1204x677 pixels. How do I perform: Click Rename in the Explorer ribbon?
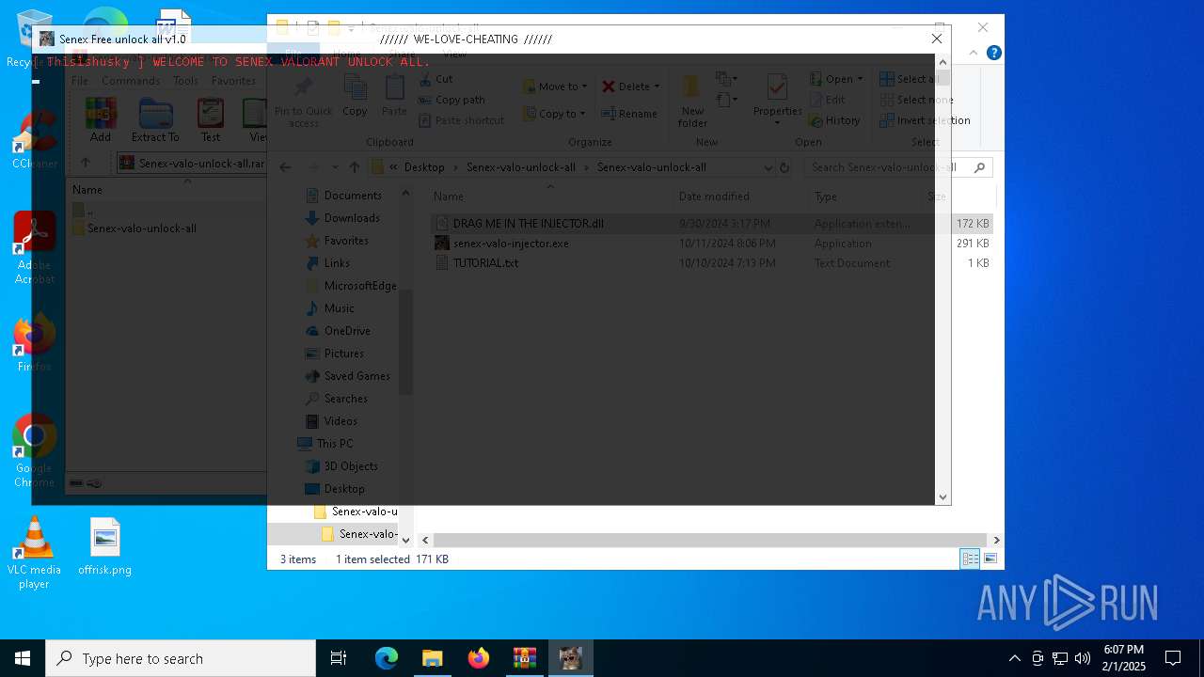point(629,114)
